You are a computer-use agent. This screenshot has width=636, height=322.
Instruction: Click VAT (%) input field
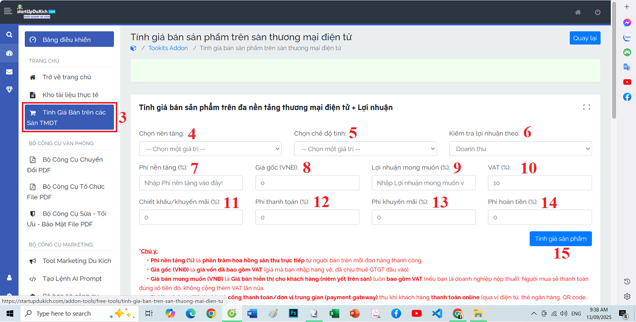(540, 183)
